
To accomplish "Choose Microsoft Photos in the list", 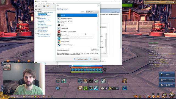I will coord(77,35).
